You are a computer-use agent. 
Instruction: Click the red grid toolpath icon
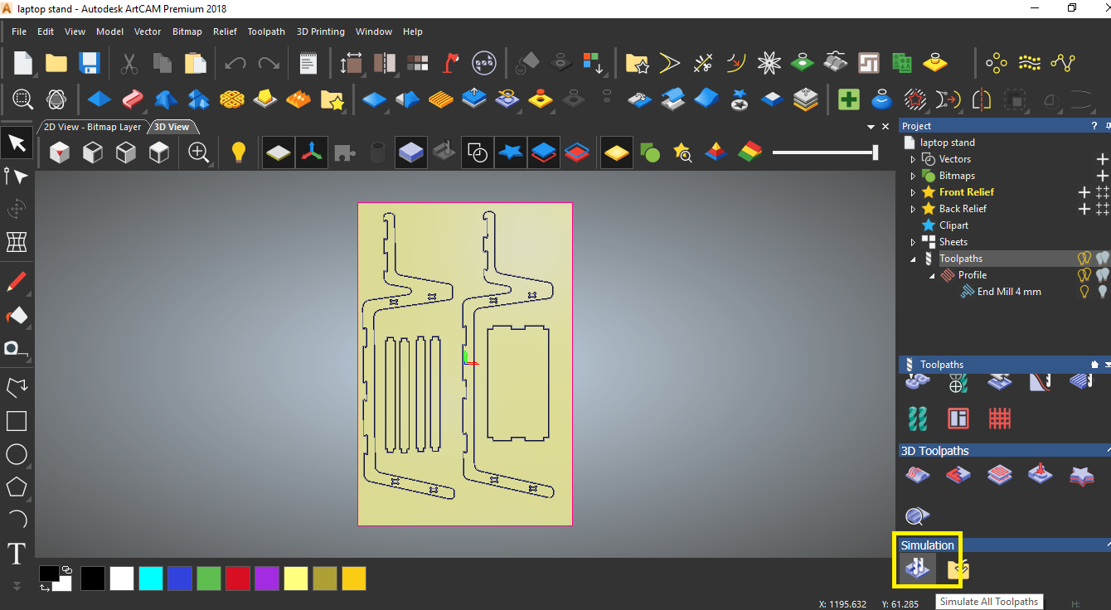click(1000, 418)
